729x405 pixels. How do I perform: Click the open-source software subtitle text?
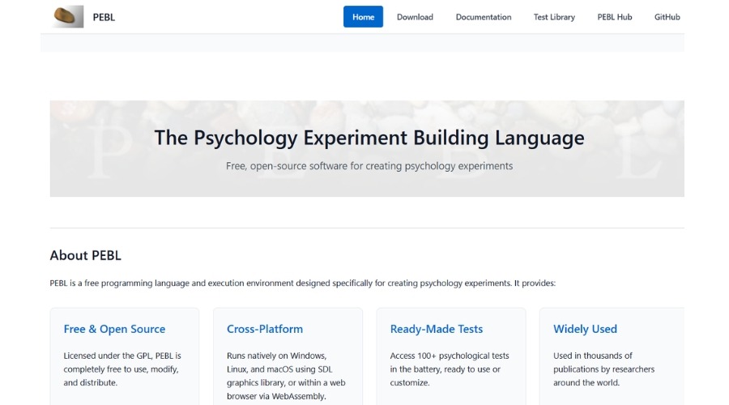(x=369, y=166)
